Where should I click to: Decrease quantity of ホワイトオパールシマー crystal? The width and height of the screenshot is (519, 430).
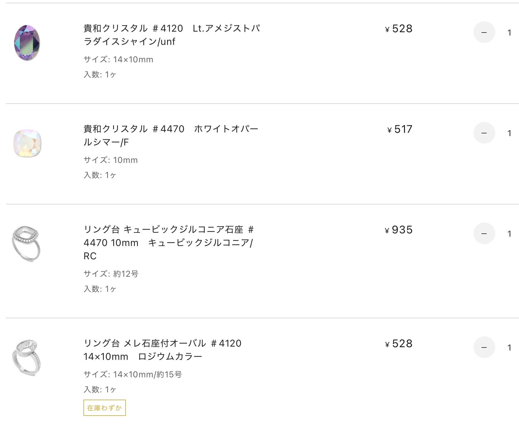point(484,133)
